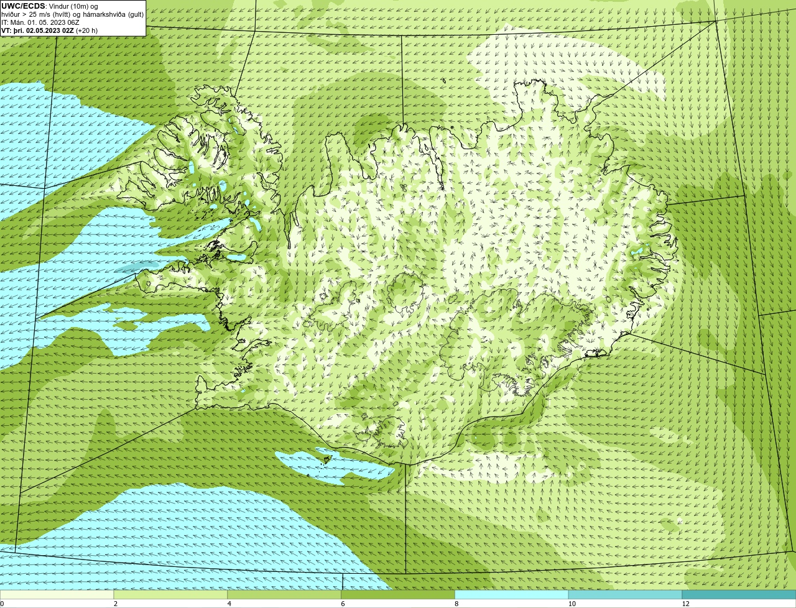
Task: Click the color bar tick label "6"
Action: coord(343,604)
